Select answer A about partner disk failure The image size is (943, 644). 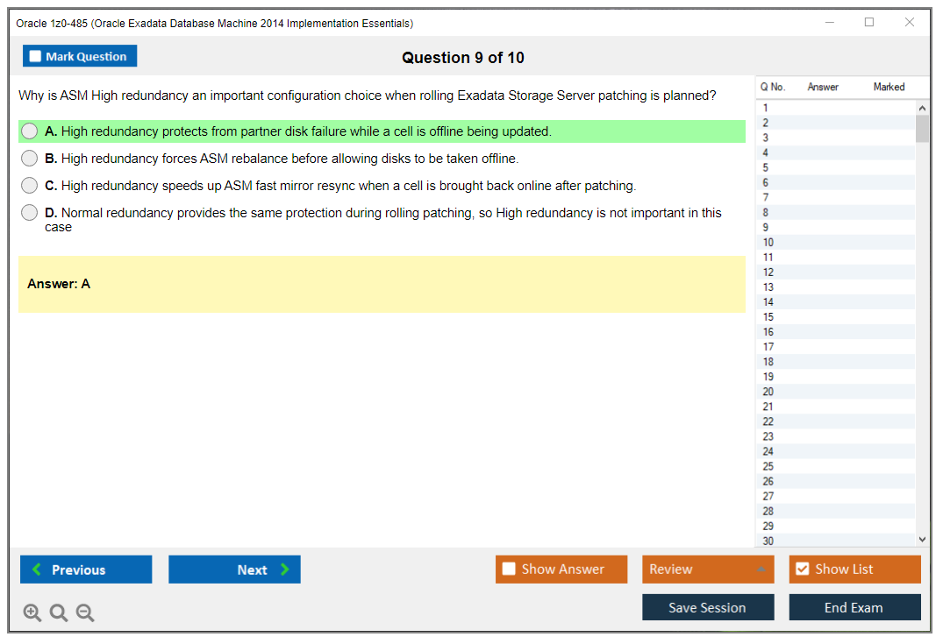pyautogui.click(x=30, y=131)
